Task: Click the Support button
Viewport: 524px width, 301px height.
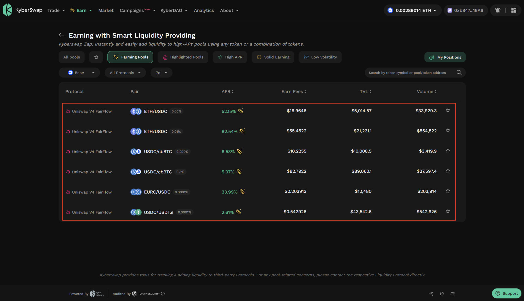Action: click(x=506, y=293)
